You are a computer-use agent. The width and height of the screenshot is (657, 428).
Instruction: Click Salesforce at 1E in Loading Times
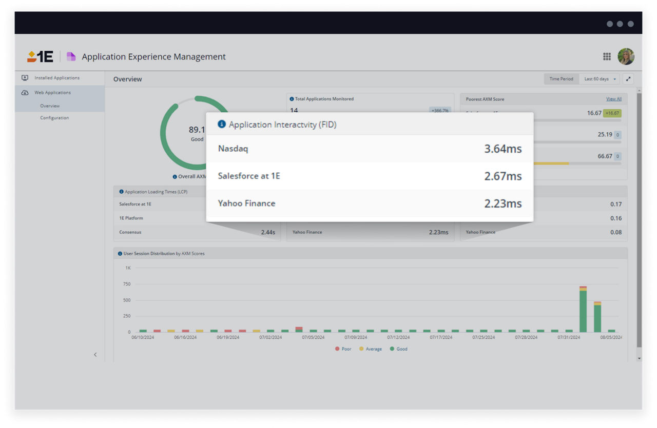[x=135, y=204]
